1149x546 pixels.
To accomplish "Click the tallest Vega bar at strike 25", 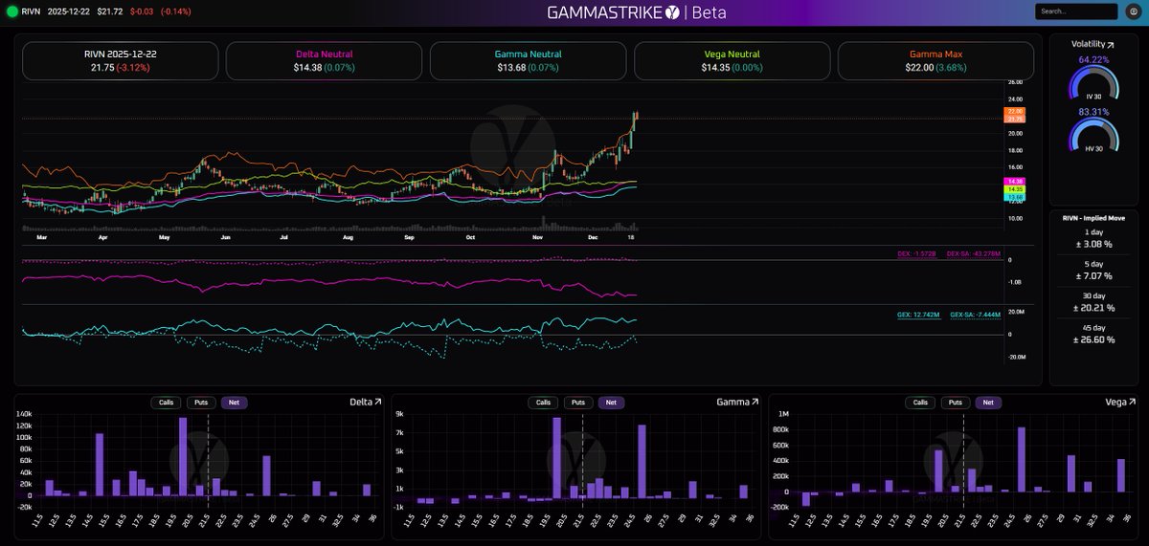I will click(1021, 459).
